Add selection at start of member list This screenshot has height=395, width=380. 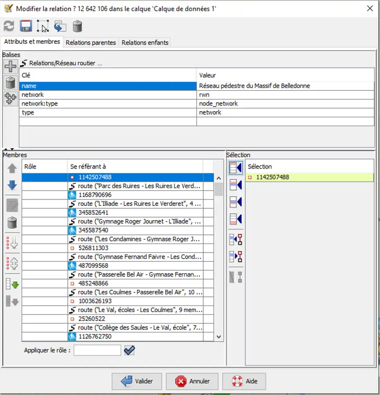235,168
